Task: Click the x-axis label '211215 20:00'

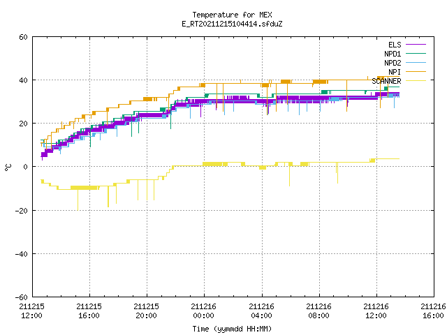Action: pos(146,311)
